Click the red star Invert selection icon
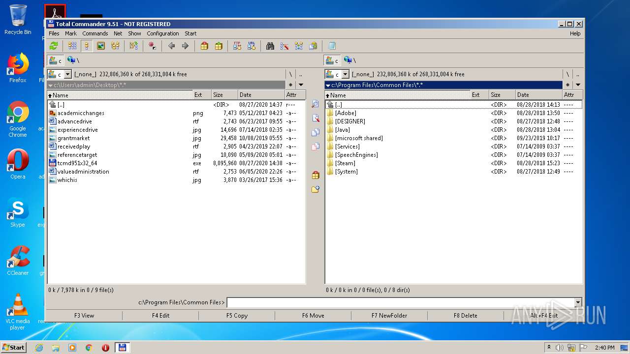This screenshot has height=354, width=630. 152,46
